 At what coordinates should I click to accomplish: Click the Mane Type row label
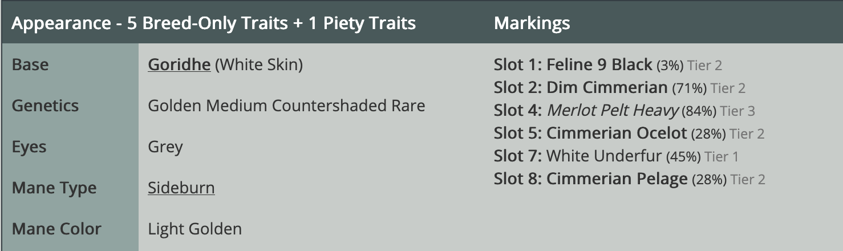(x=54, y=188)
